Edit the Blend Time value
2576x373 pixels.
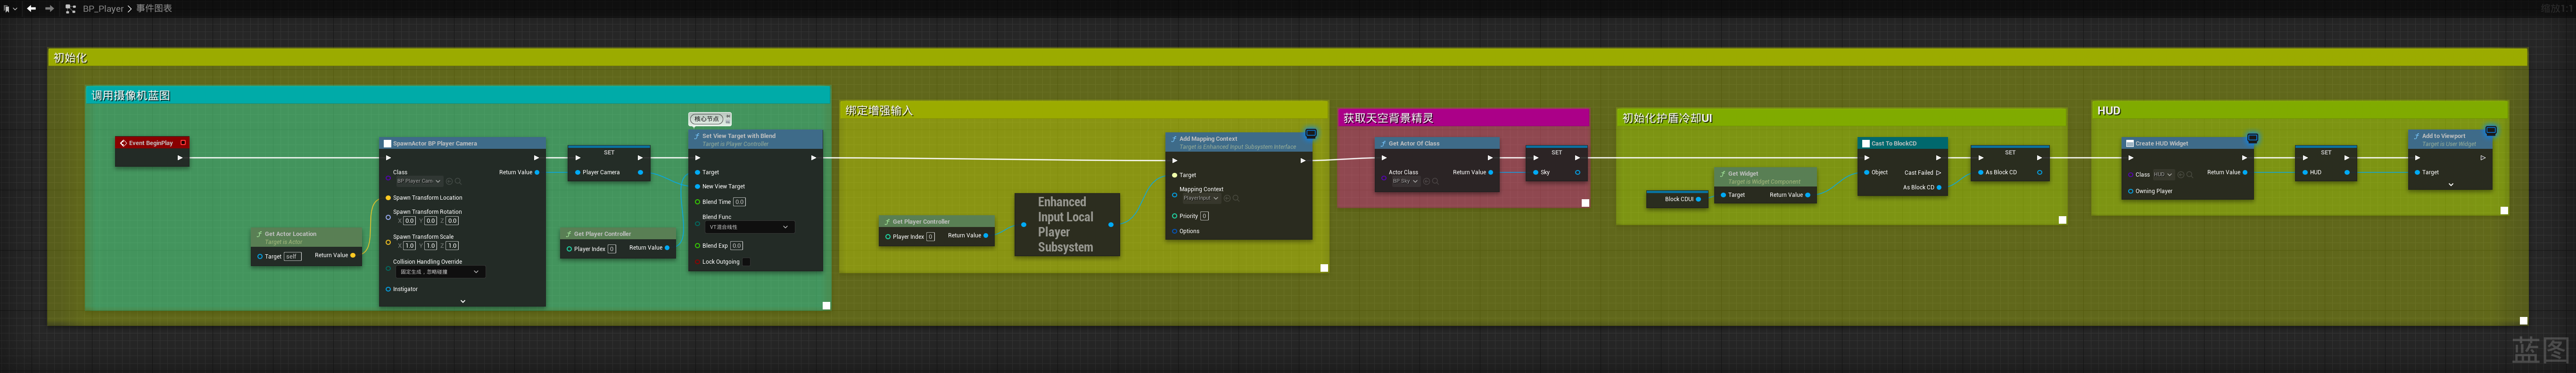pos(739,202)
